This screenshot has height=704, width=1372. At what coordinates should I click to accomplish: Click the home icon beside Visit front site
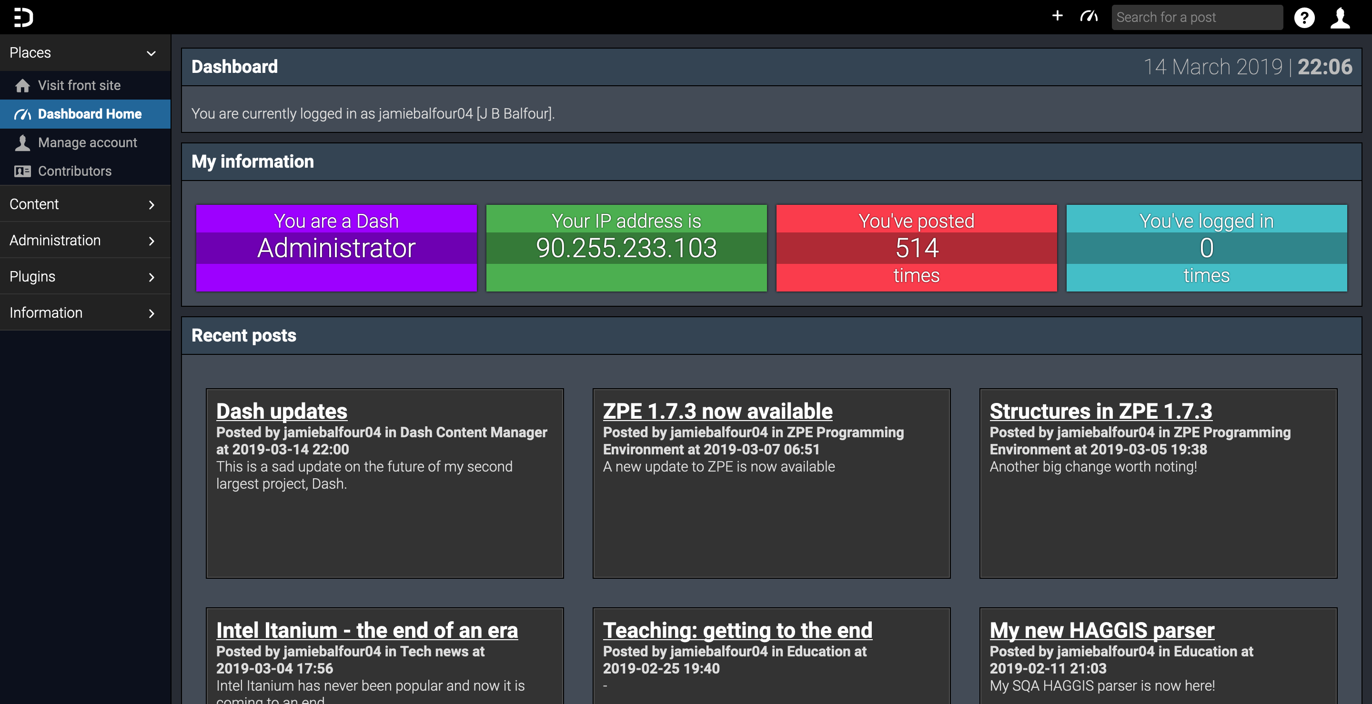[x=22, y=86]
